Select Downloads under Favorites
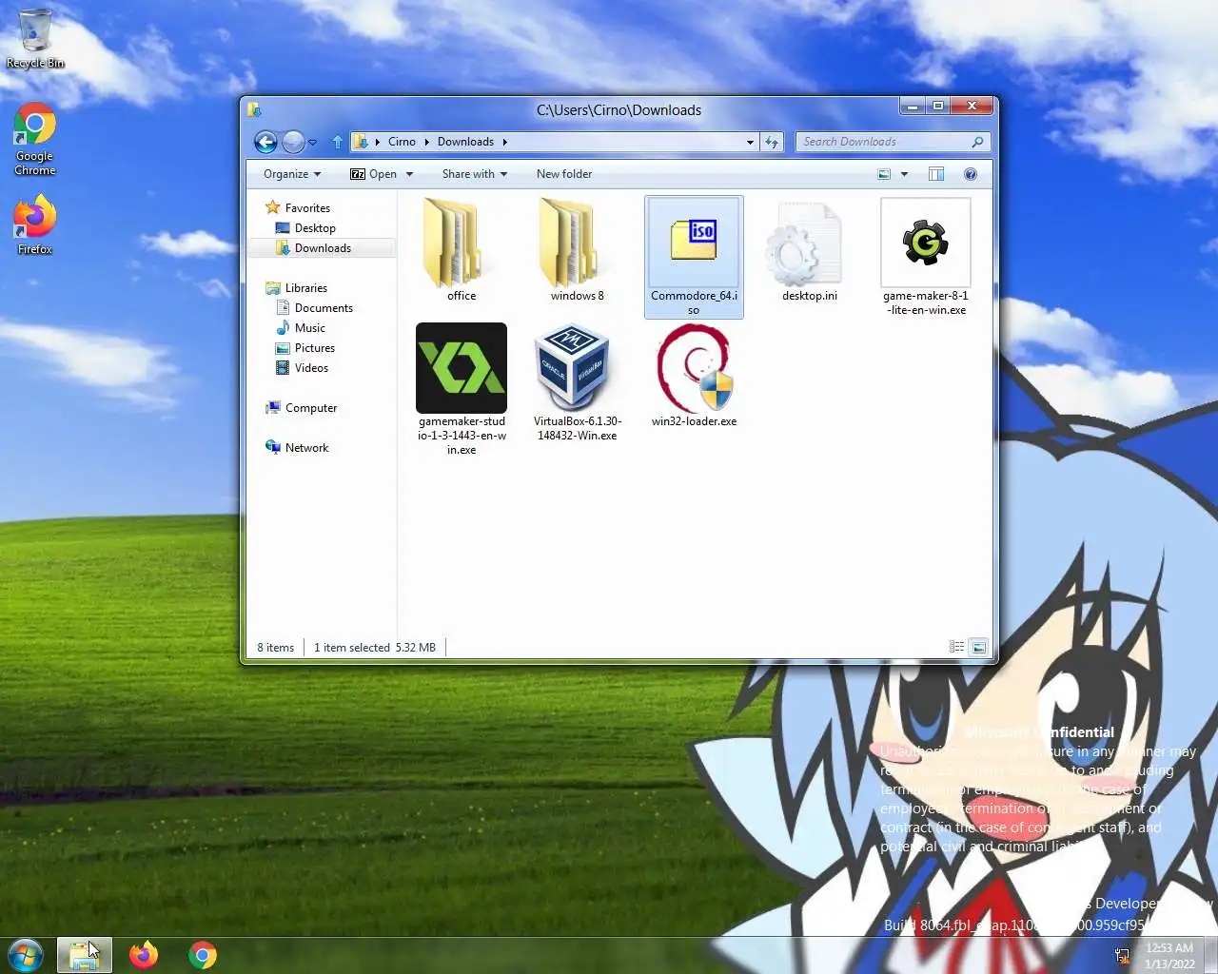This screenshot has height=974, width=1218. [323, 248]
